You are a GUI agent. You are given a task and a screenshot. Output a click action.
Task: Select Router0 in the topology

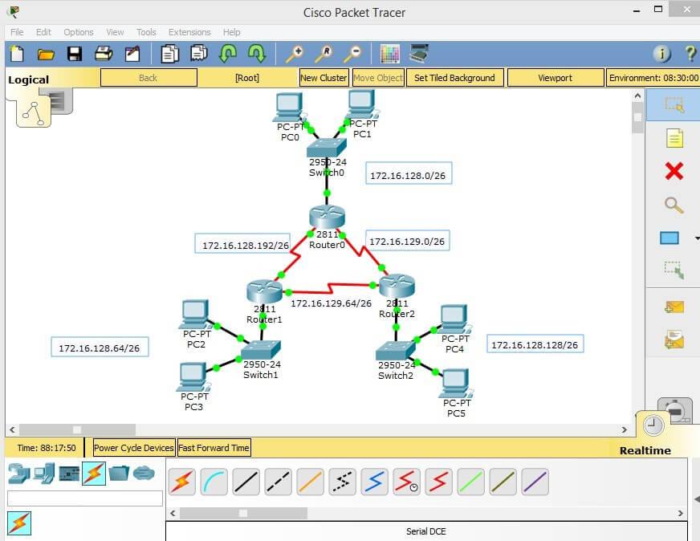click(x=327, y=217)
